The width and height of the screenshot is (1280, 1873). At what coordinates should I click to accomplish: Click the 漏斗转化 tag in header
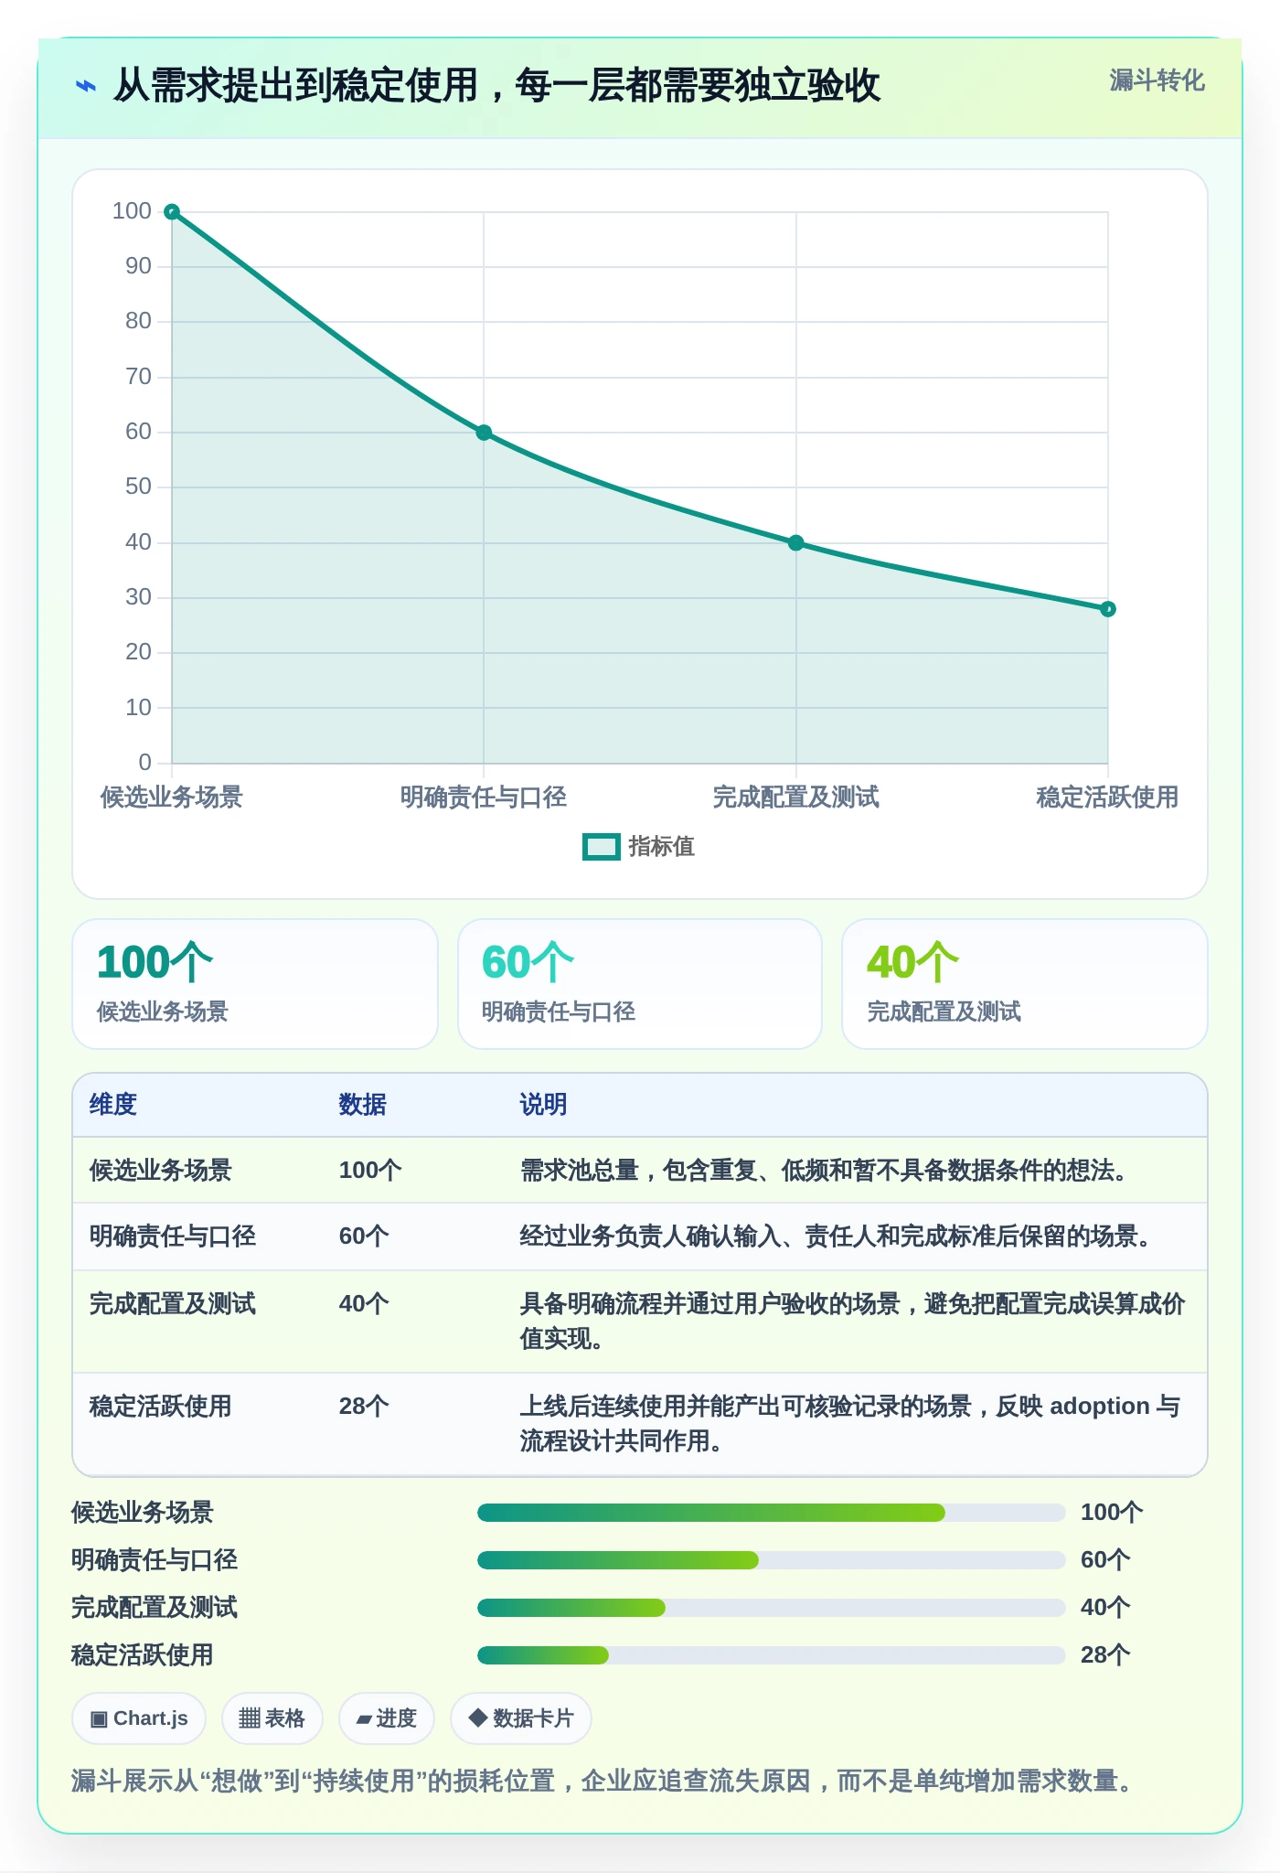point(1157,80)
